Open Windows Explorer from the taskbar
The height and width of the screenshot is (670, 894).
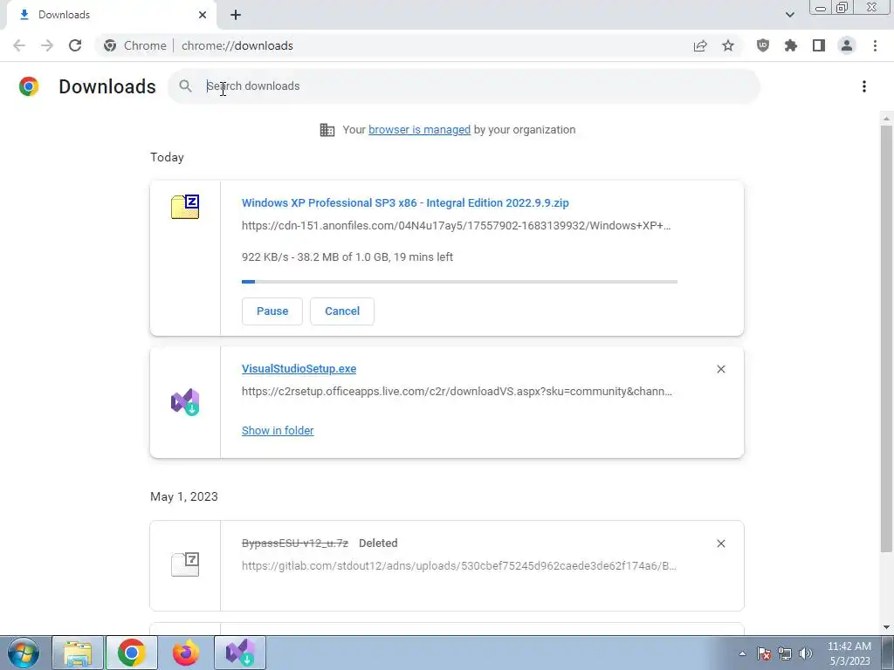point(78,653)
